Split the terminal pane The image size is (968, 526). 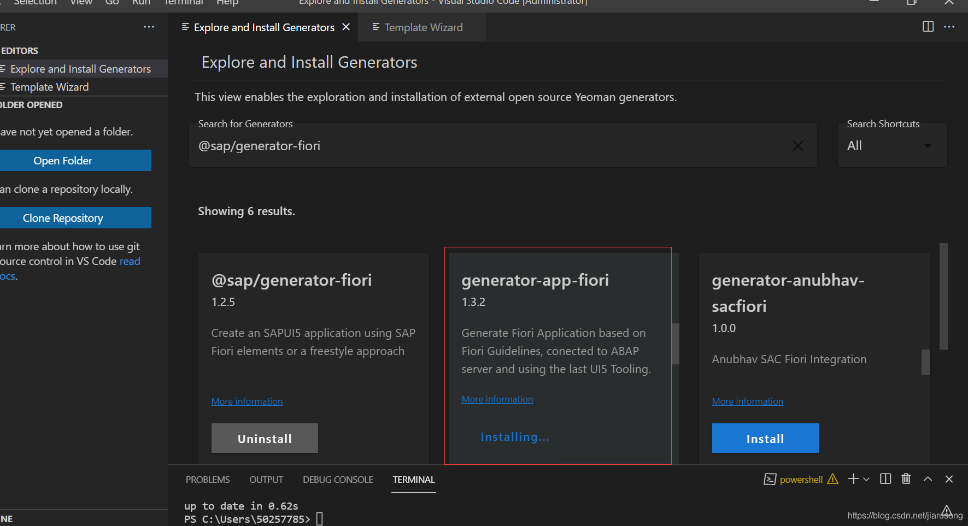(x=885, y=479)
